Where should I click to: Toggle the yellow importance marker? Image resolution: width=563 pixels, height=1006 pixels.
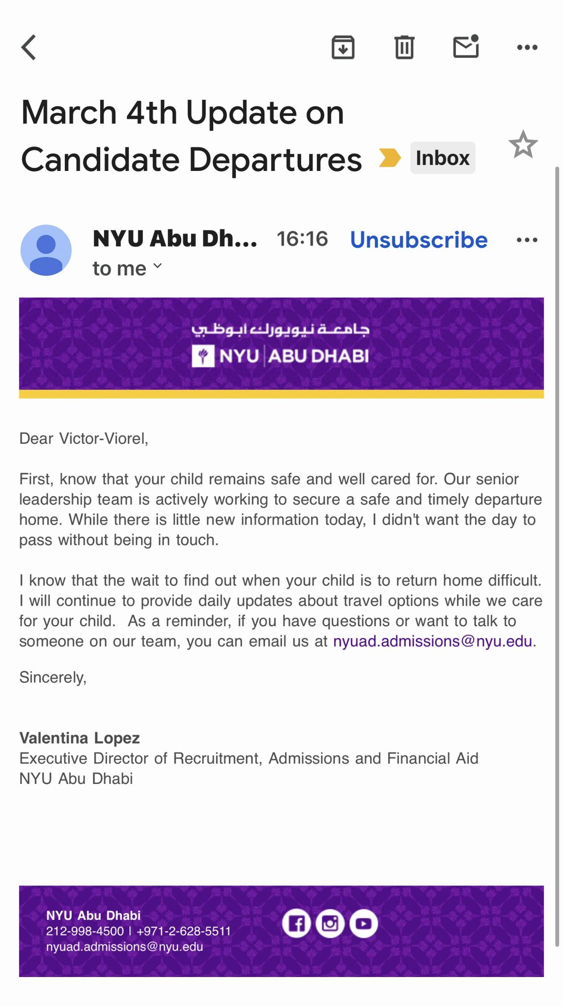pyautogui.click(x=390, y=158)
